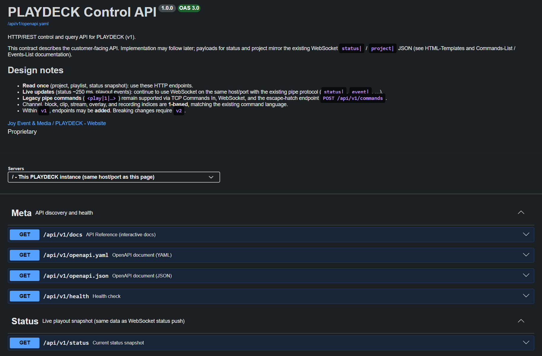The image size is (542, 356).
Task: Expand the /api/v1/openapi.yaml endpoint chevron
Action: click(x=526, y=255)
